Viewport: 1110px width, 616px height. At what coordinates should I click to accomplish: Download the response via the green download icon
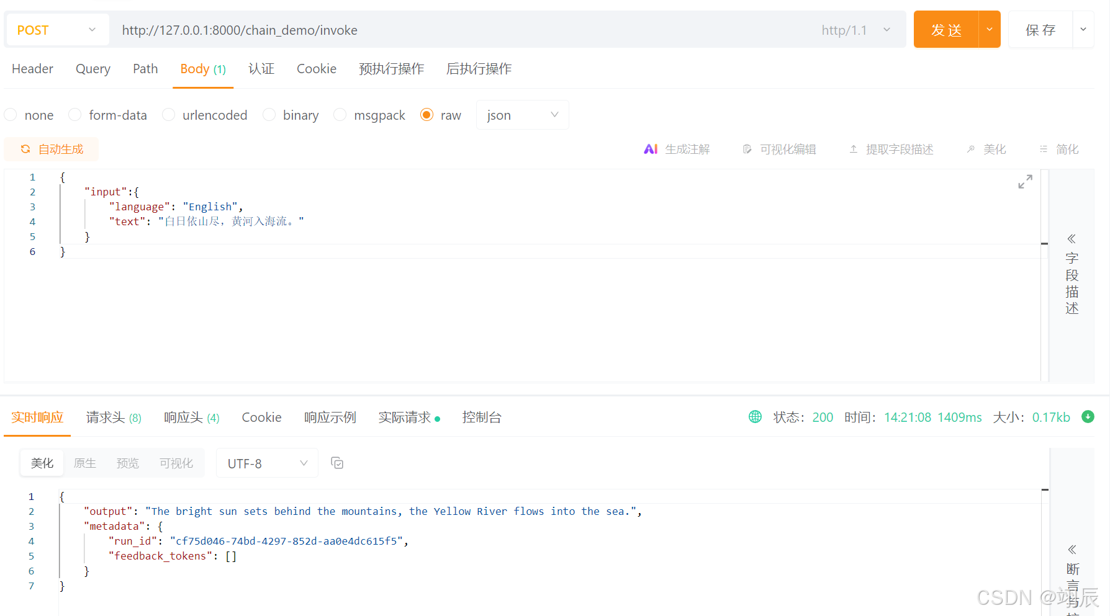point(1088,417)
